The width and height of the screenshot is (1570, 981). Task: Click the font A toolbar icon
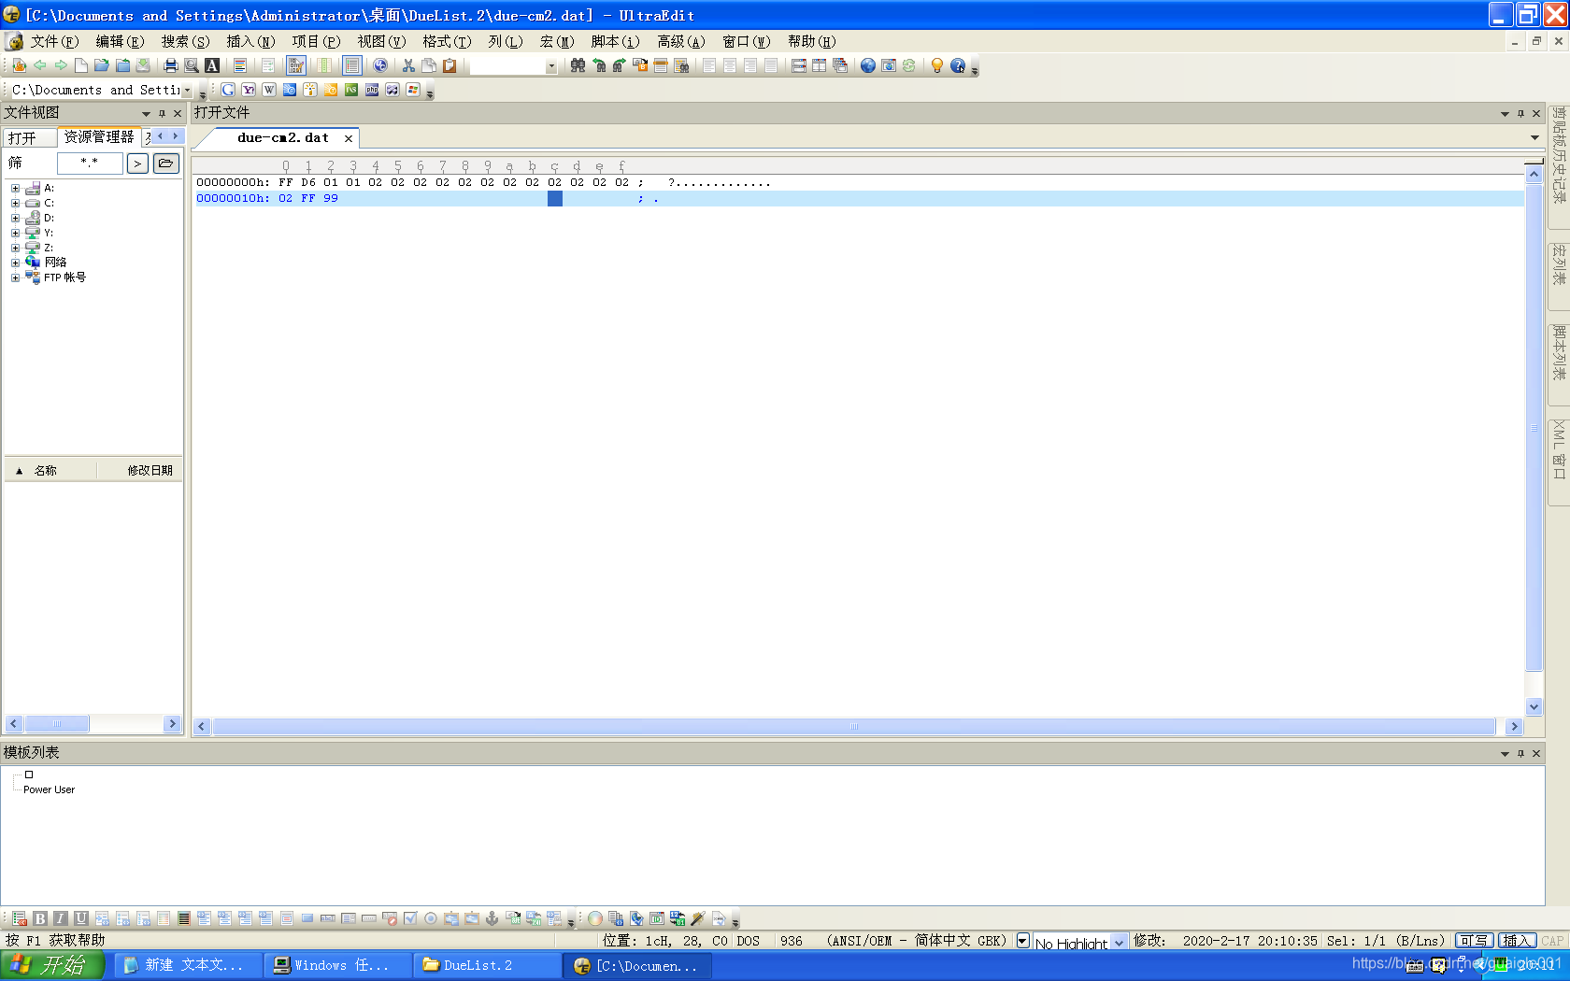pyautogui.click(x=212, y=65)
